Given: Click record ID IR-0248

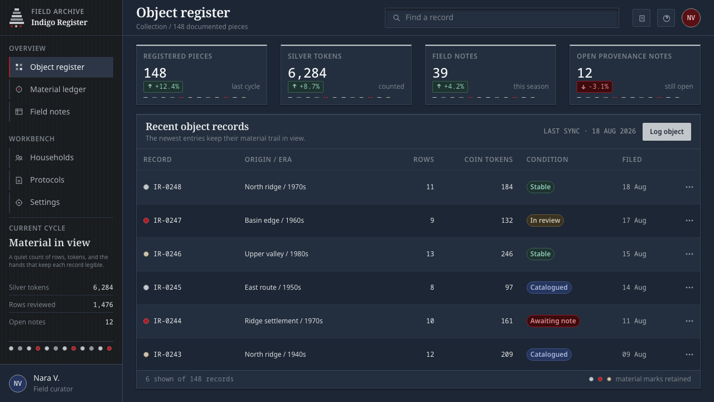Looking at the screenshot, I should point(167,187).
